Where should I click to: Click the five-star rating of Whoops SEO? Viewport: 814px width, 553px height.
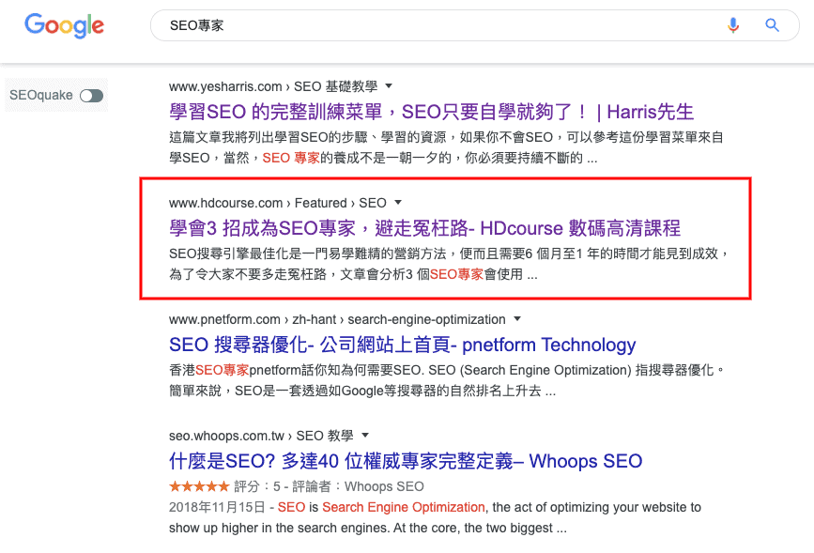coord(199,486)
